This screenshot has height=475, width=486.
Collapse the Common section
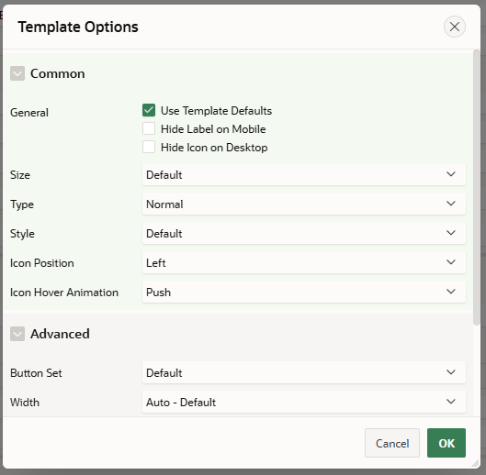point(17,73)
